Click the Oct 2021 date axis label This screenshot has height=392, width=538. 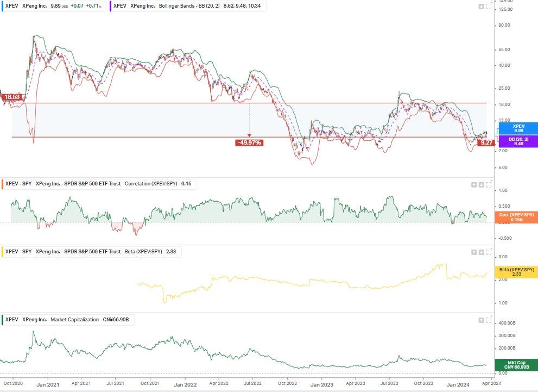[150, 383]
